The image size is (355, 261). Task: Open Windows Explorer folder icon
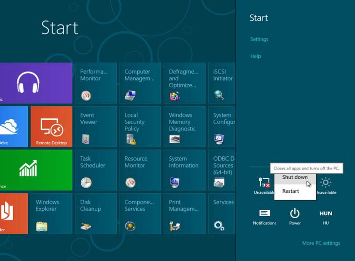tap(42, 226)
